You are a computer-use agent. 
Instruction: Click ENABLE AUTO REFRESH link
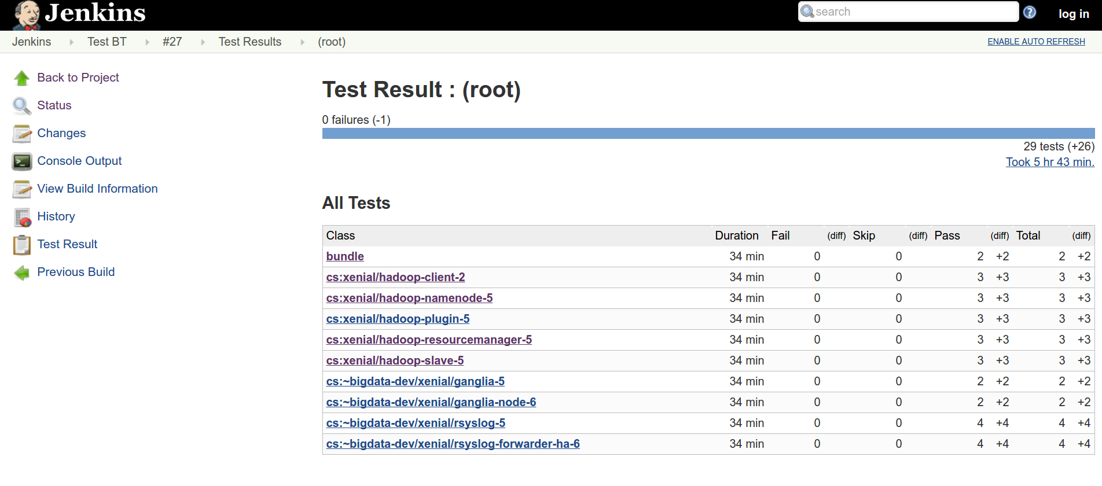[1036, 42]
